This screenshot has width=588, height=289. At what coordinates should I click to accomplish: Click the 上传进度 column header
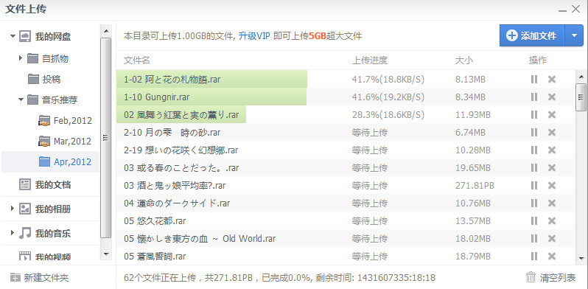369,60
